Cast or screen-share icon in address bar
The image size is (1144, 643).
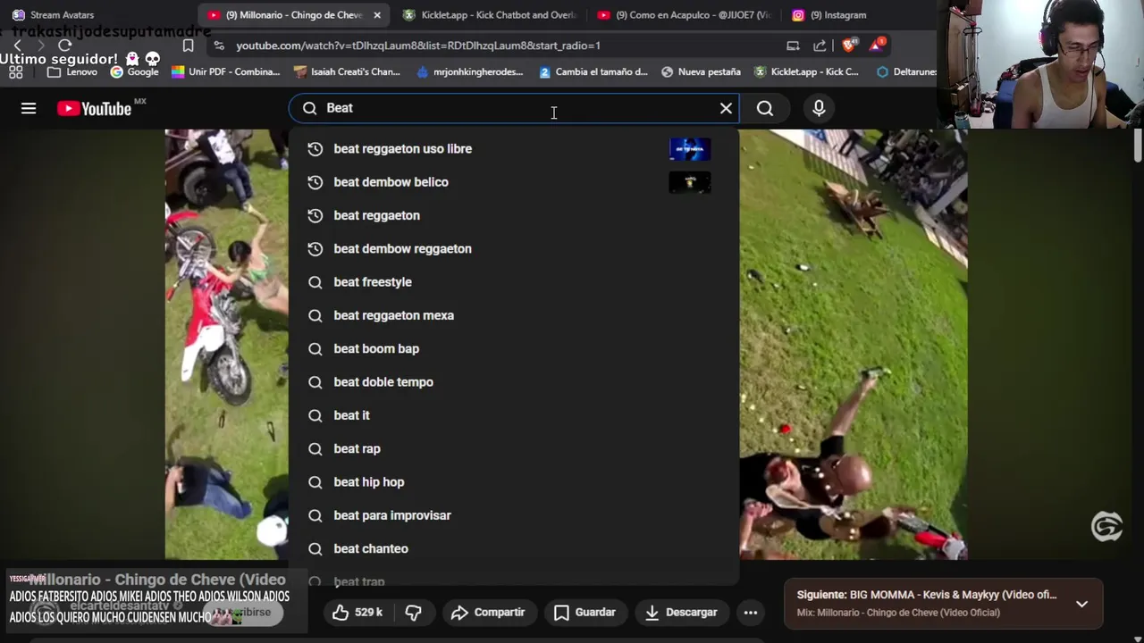click(793, 46)
